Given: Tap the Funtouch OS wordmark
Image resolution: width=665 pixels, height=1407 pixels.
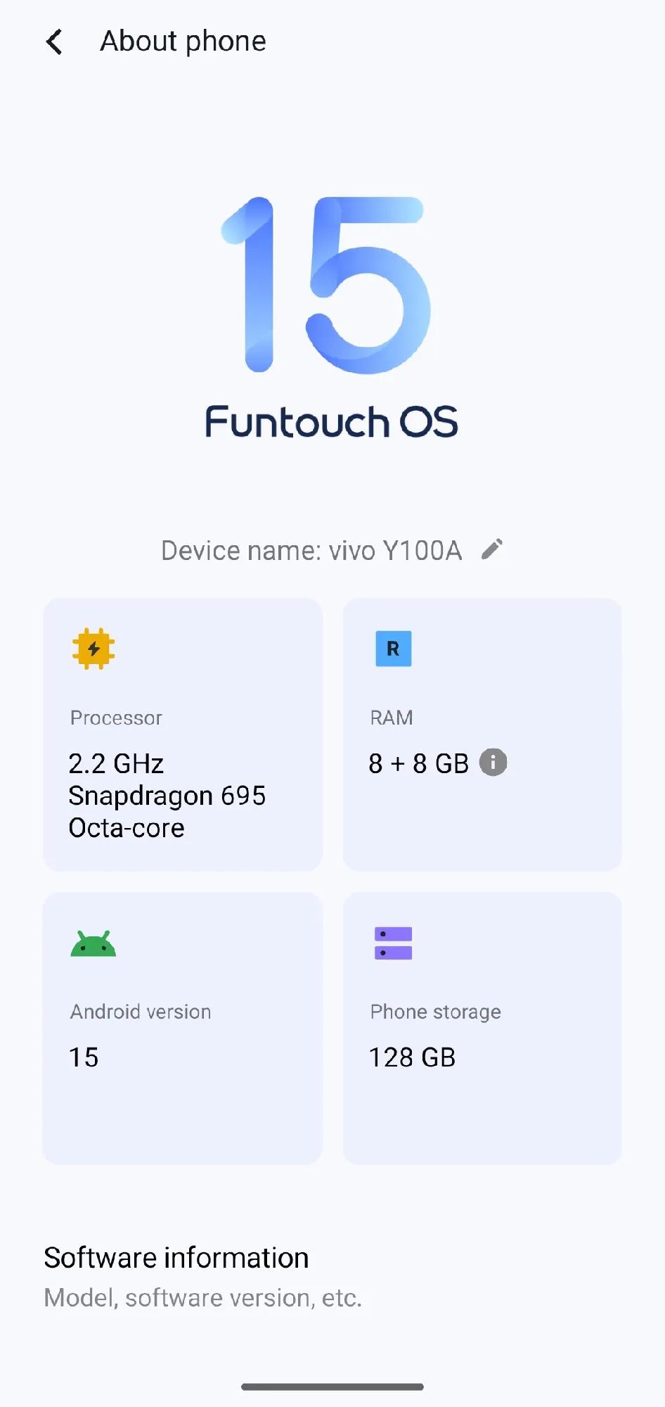Looking at the screenshot, I should coord(332,422).
